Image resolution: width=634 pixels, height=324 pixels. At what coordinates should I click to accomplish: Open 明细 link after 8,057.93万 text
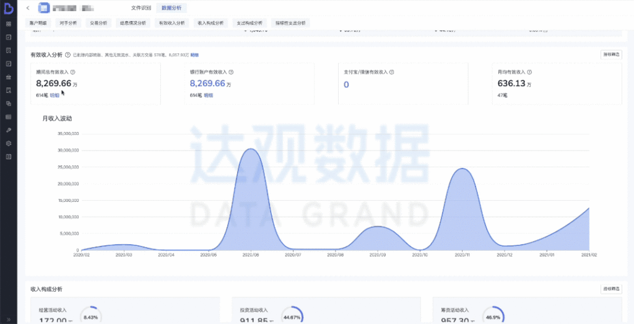pyautogui.click(x=194, y=55)
